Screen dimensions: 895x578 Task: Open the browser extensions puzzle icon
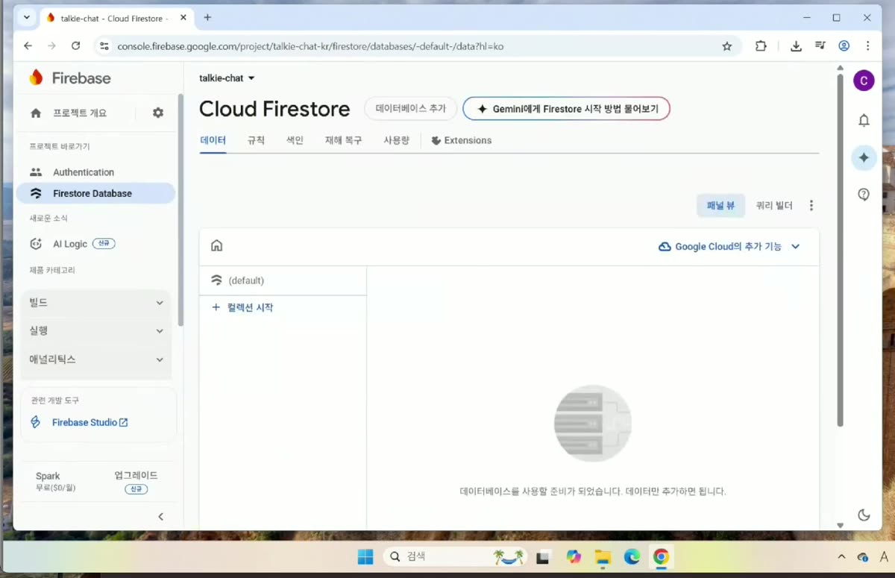click(761, 46)
